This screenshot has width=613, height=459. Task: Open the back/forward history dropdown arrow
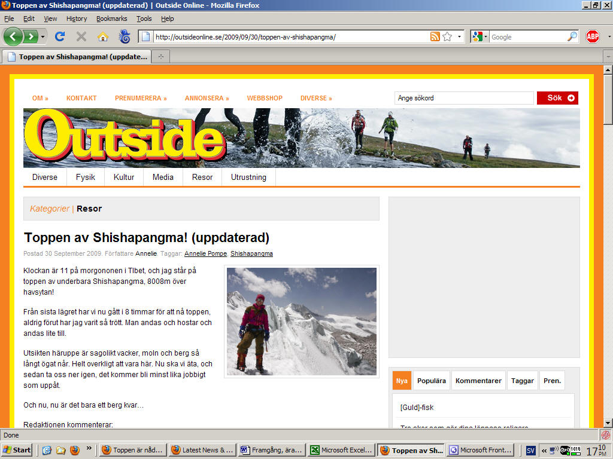coord(43,36)
